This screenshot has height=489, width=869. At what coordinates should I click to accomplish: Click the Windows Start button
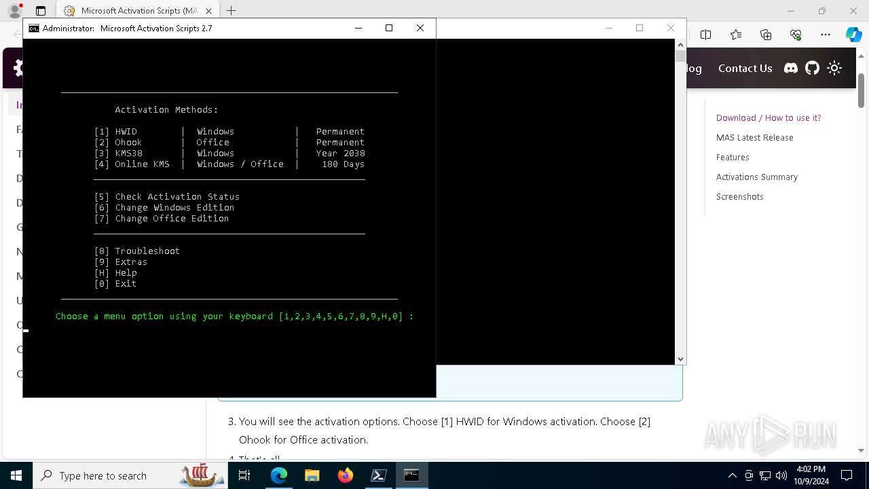click(x=16, y=475)
